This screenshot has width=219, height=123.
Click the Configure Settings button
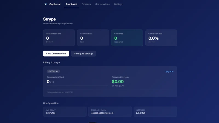coord(83,54)
